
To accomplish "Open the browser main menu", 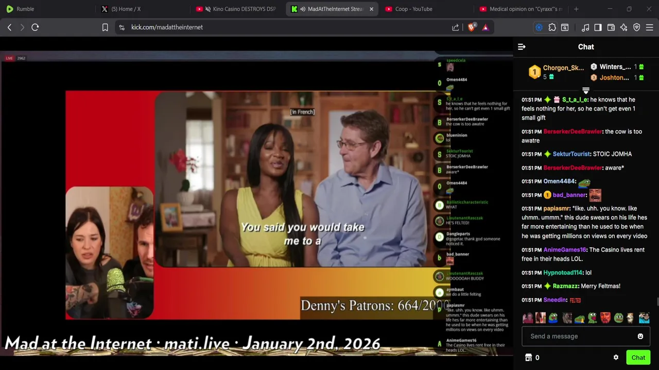I will pyautogui.click(x=650, y=27).
